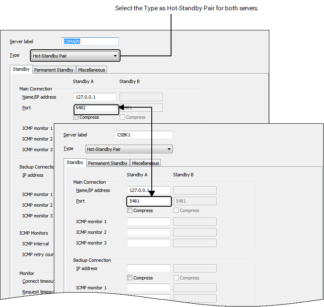Click Standby A ICMP monitor 3 field under Main Connection in CSBK1
This screenshot has width=324, height=307.
(x=148, y=243)
